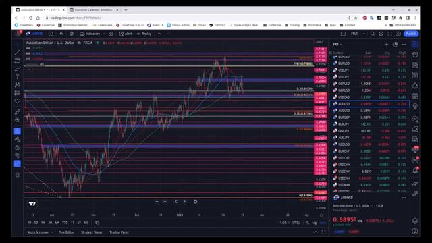Start bar Replay mode
432x243 pixels.
point(144,34)
